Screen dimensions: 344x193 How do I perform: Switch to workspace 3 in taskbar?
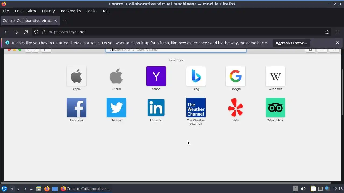point(25,189)
